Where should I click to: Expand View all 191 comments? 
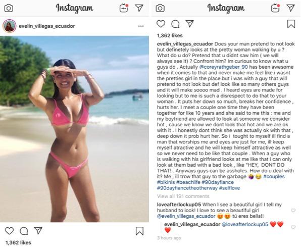coord(183,196)
